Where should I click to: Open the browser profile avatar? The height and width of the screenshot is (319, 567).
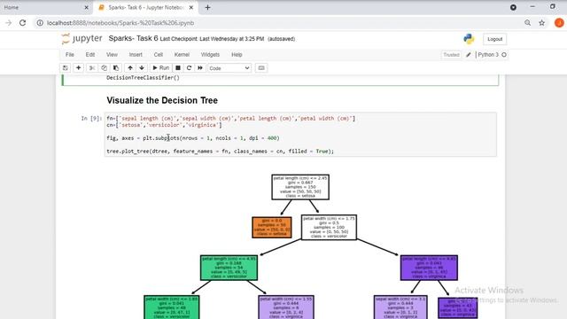[x=559, y=23]
